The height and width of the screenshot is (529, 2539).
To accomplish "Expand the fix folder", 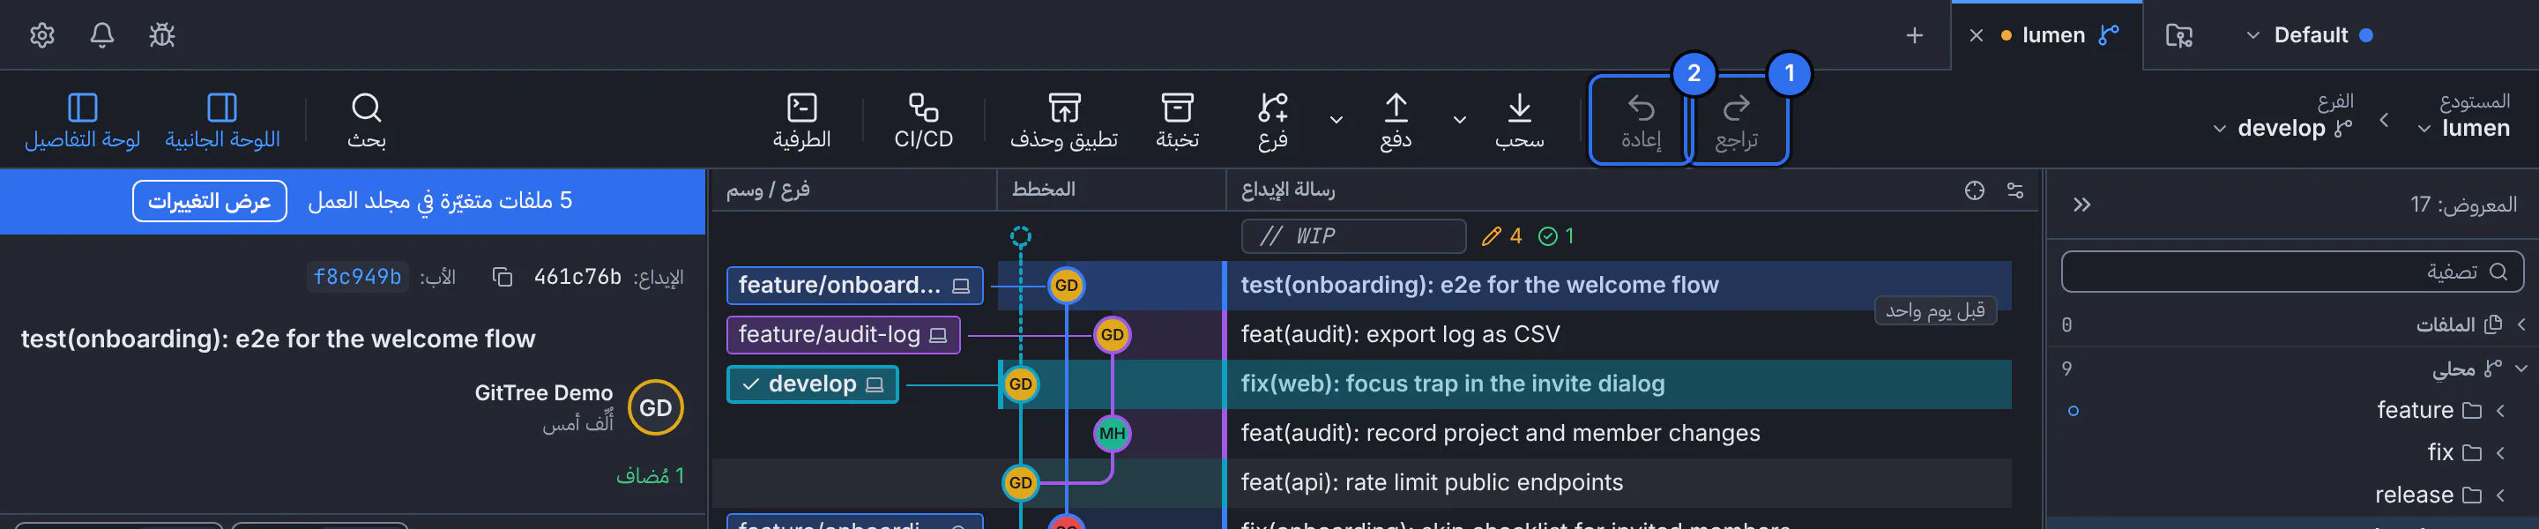I will click(x=2292, y=453).
